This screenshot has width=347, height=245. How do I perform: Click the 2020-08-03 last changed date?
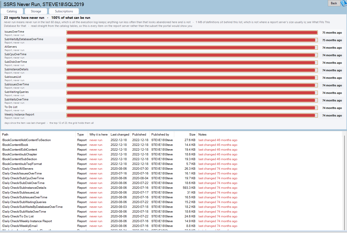pos(119,207)
